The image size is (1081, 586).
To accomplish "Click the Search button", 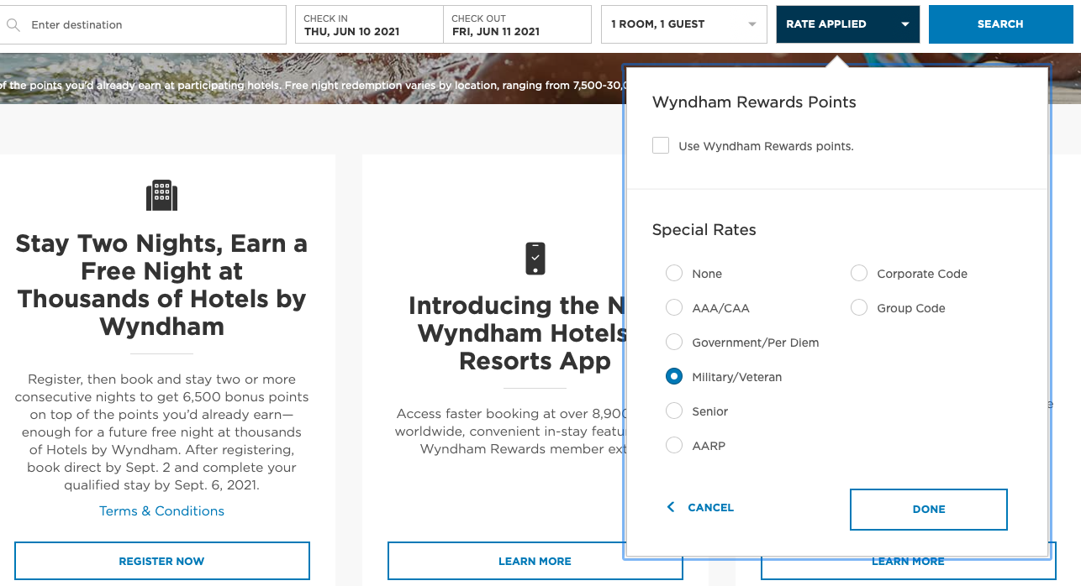I will (1000, 24).
